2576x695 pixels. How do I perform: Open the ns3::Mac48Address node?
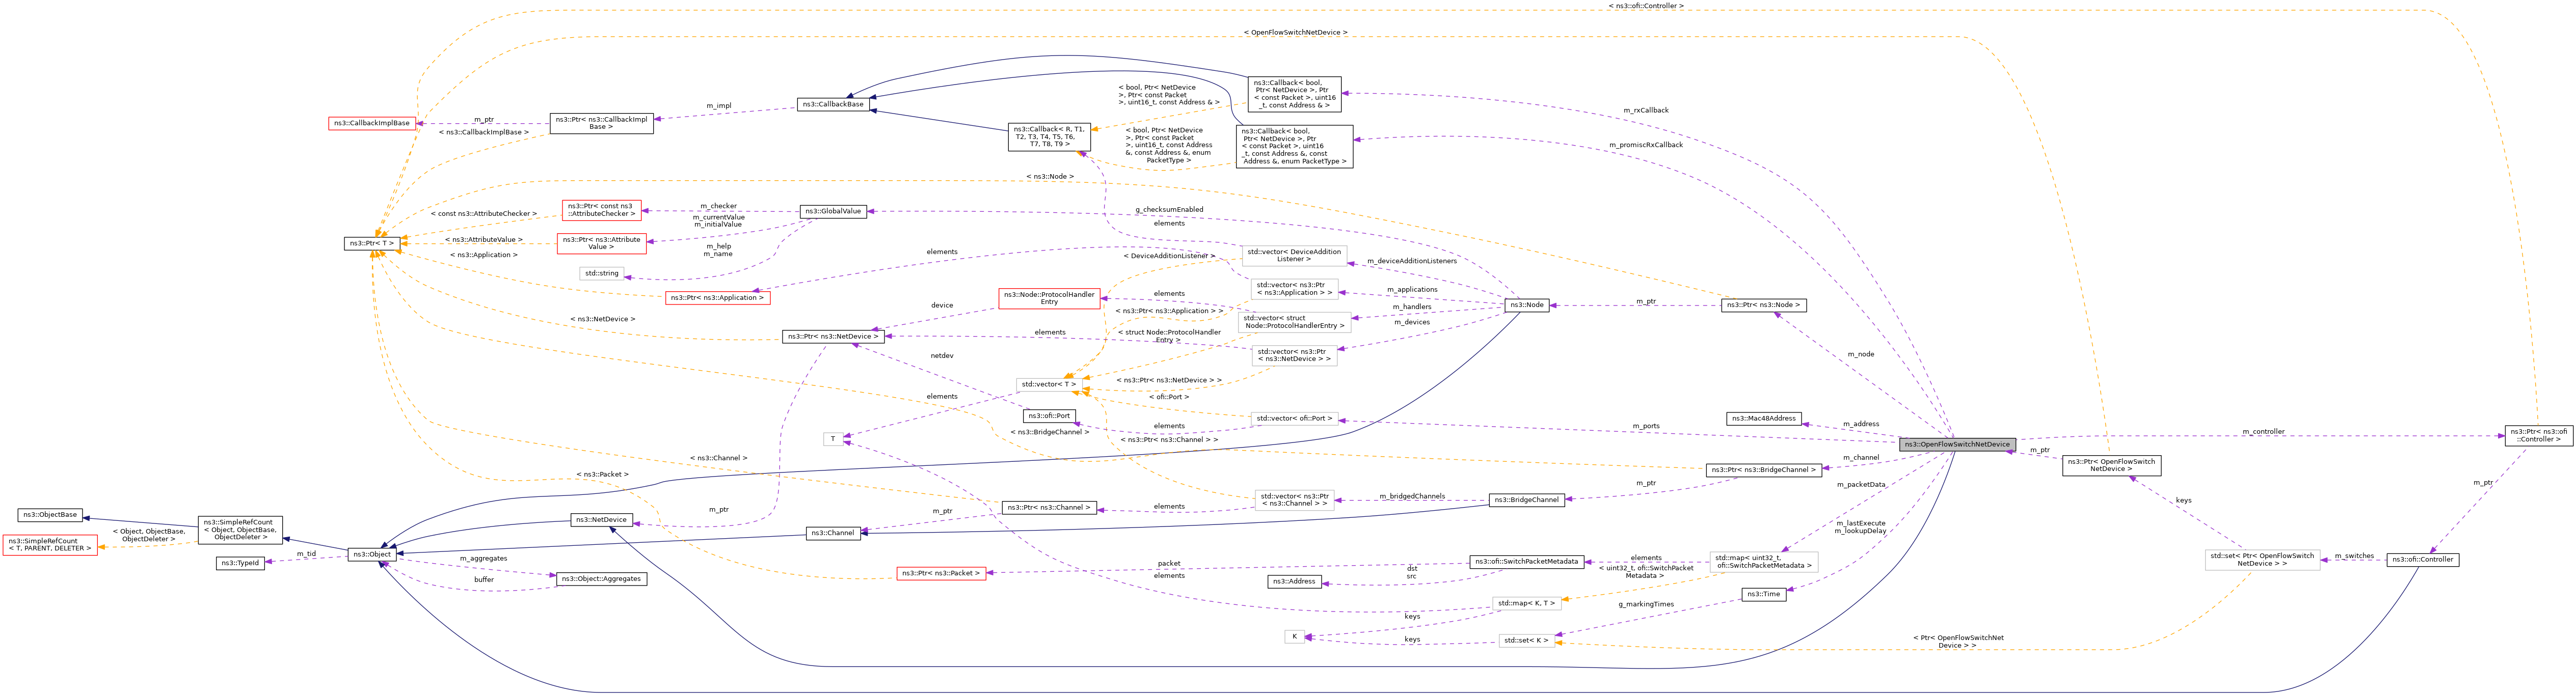pyautogui.click(x=1764, y=419)
